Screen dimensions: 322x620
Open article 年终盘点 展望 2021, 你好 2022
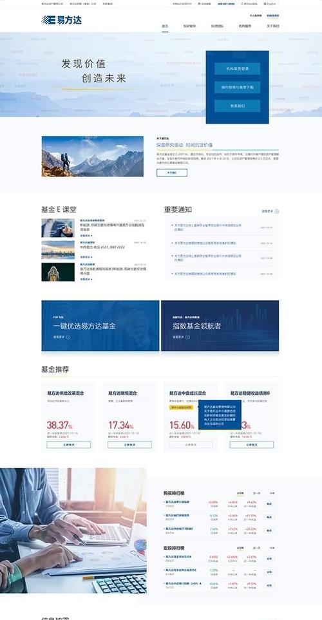click(102, 247)
